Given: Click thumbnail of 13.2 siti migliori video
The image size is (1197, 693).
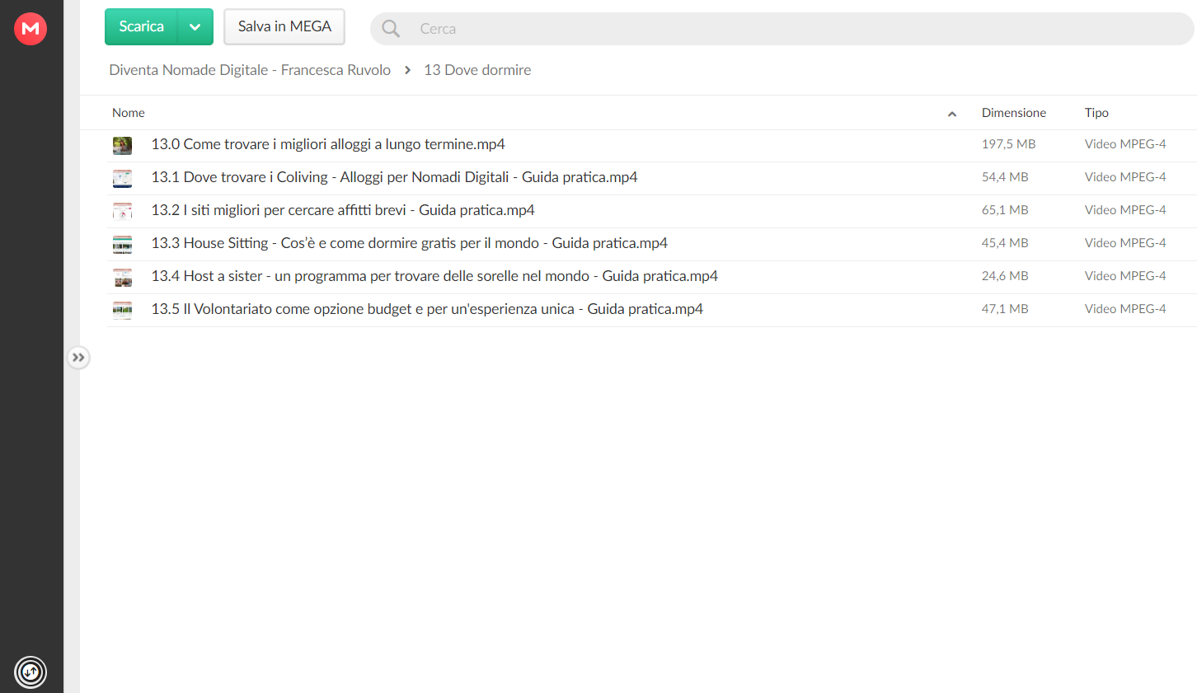Looking at the screenshot, I should pyautogui.click(x=122, y=212).
